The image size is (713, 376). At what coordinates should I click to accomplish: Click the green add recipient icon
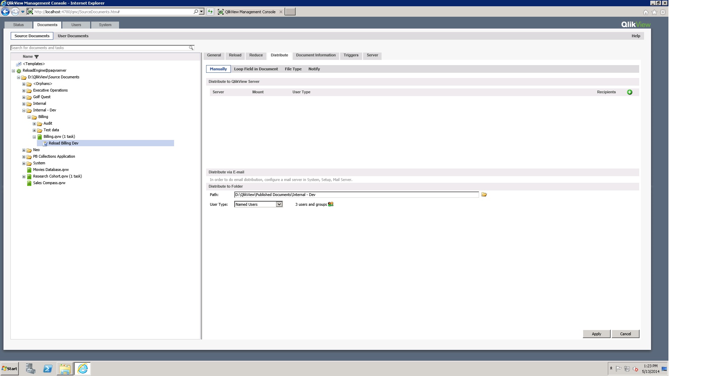tap(629, 92)
